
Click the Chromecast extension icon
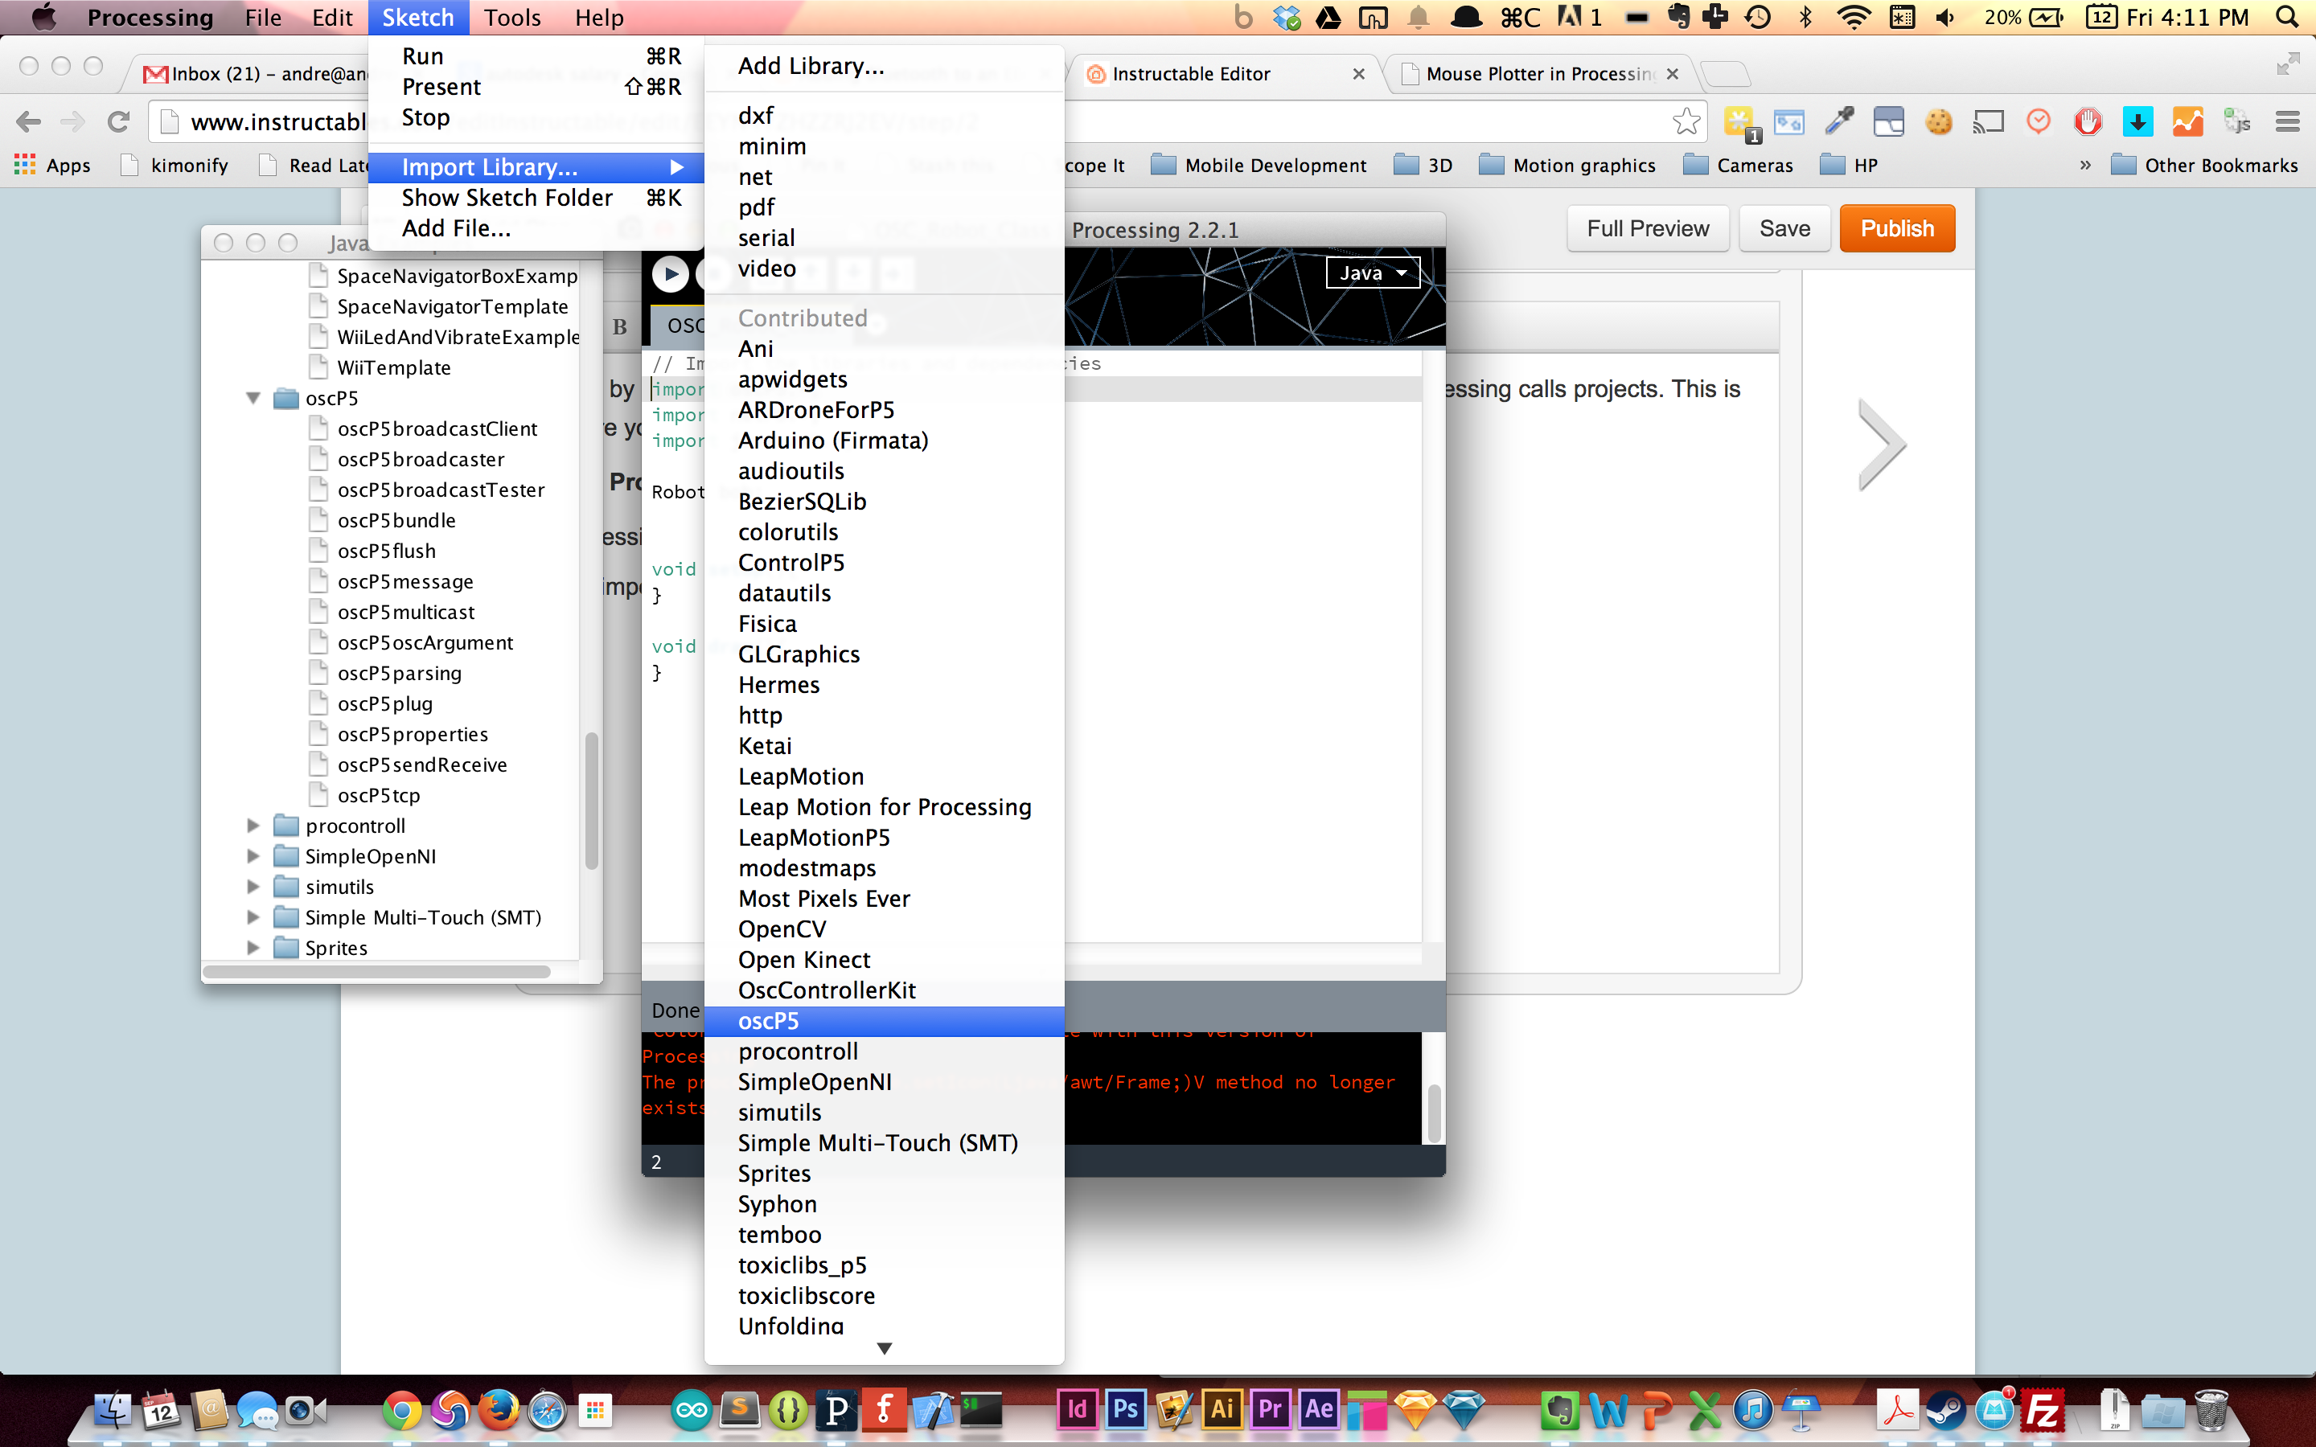coord(1989,121)
